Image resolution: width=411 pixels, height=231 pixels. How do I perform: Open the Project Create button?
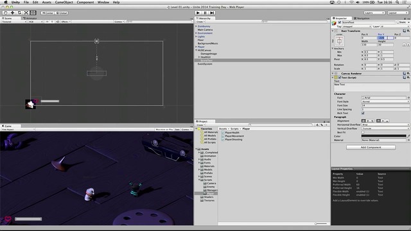(200, 125)
